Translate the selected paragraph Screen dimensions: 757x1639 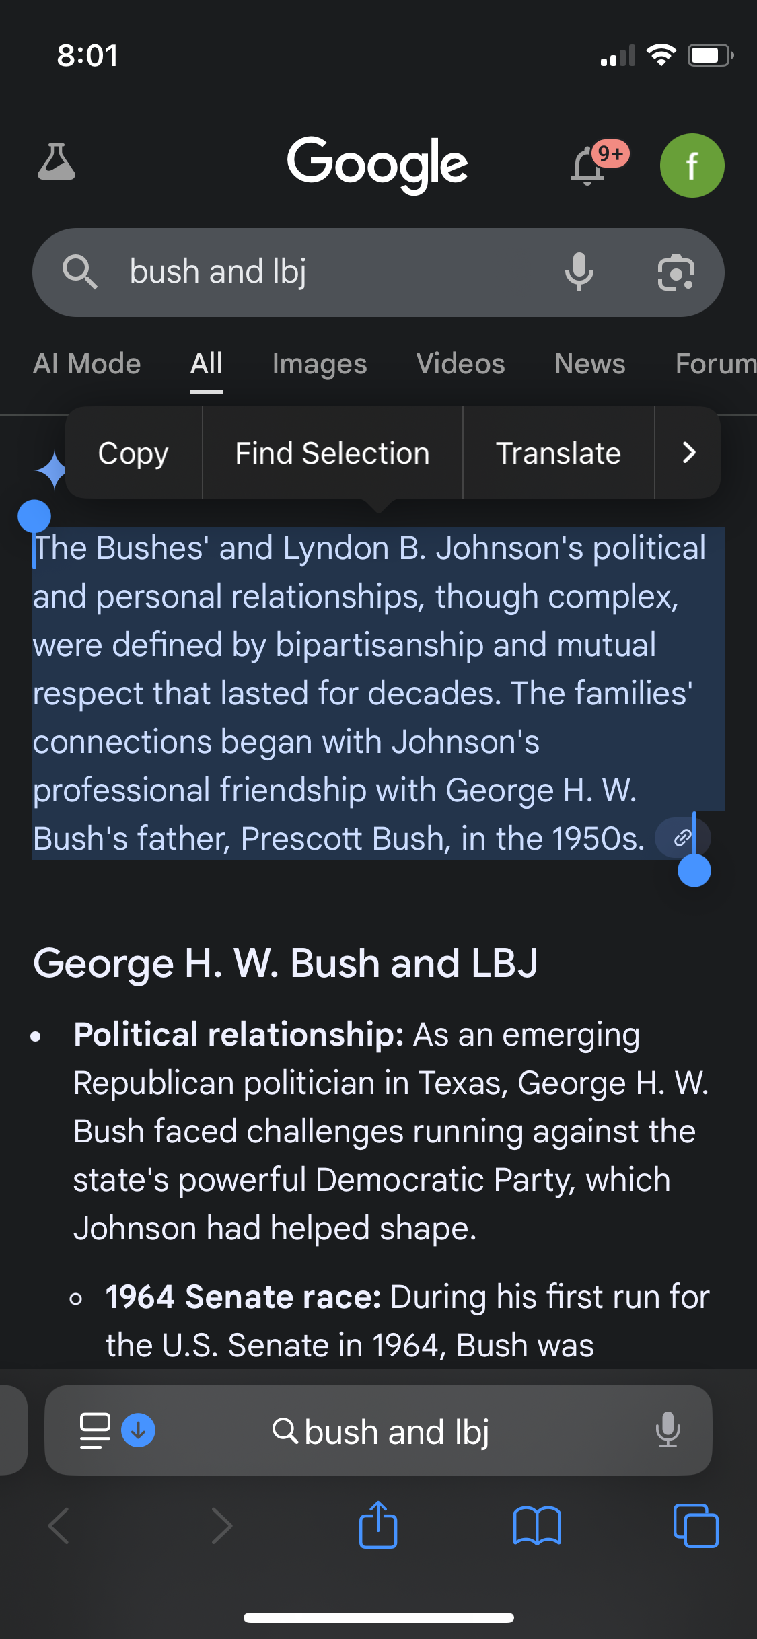[558, 453]
